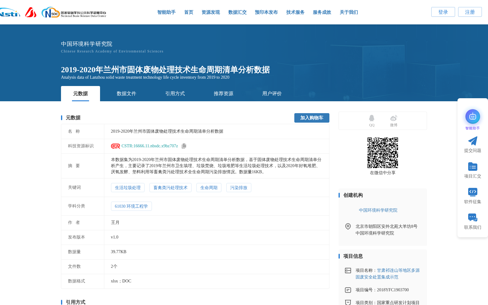Switch to the 引用方式 tab
The image size is (488, 305).
pyautogui.click(x=175, y=94)
